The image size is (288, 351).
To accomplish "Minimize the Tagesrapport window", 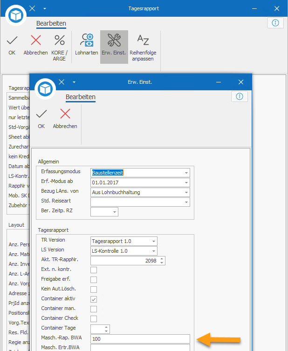I will coord(254,8).
